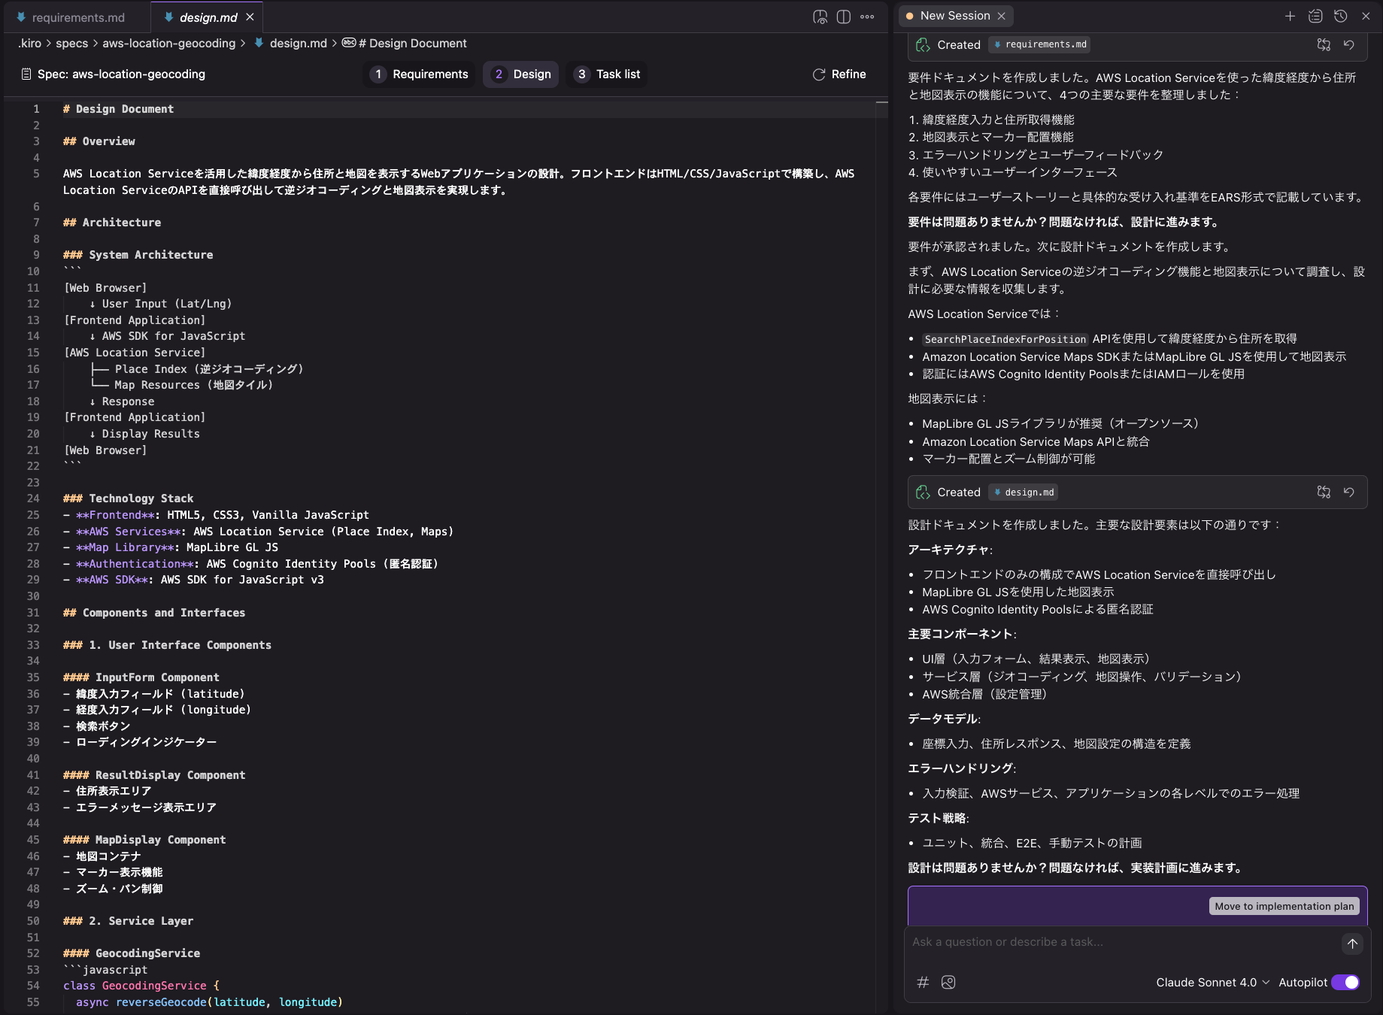Click the icon right of the hash button

pos(948,982)
